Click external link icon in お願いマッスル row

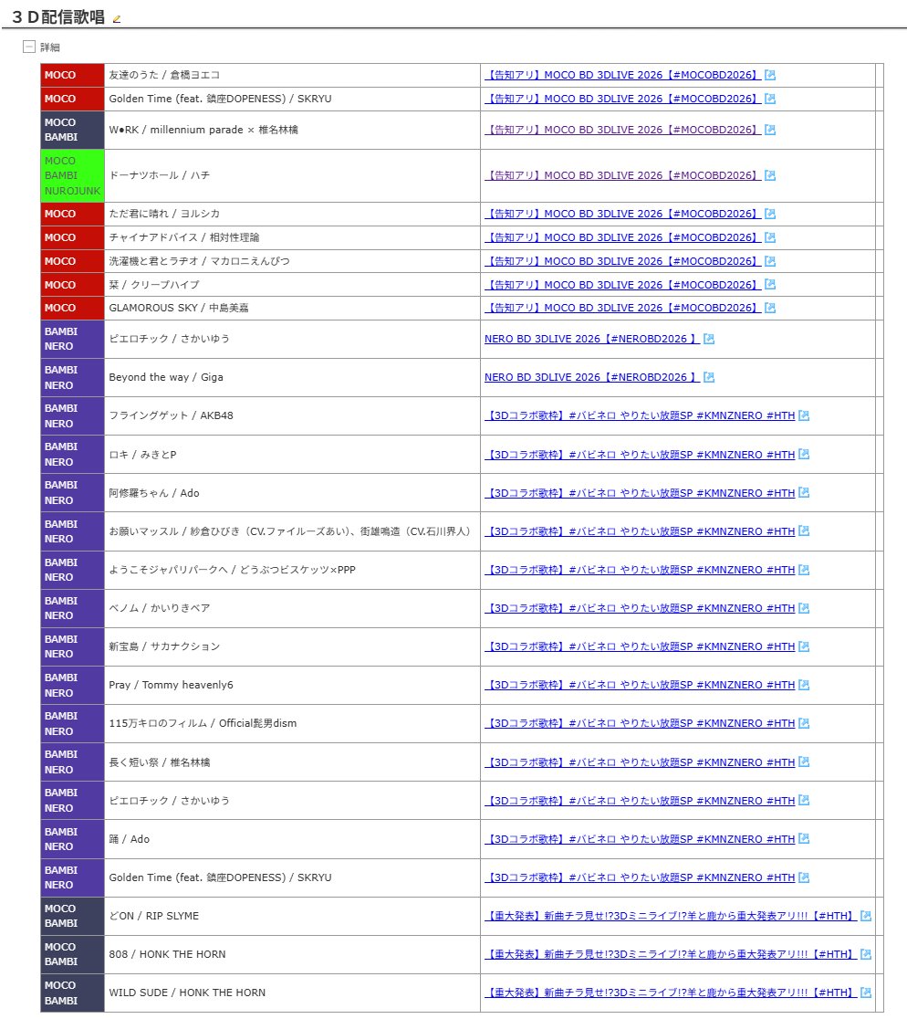click(804, 531)
